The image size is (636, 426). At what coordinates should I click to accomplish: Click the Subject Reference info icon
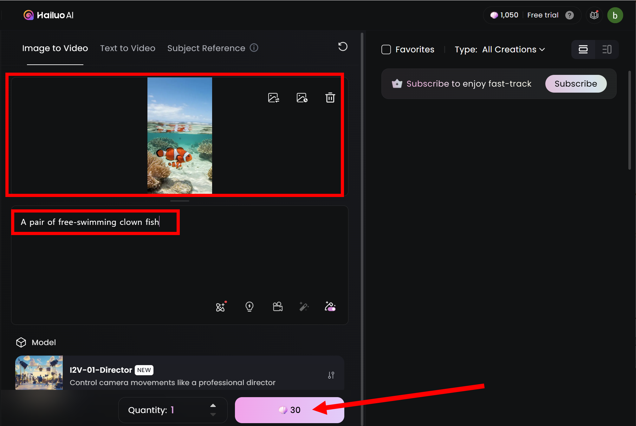click(254, 48)
